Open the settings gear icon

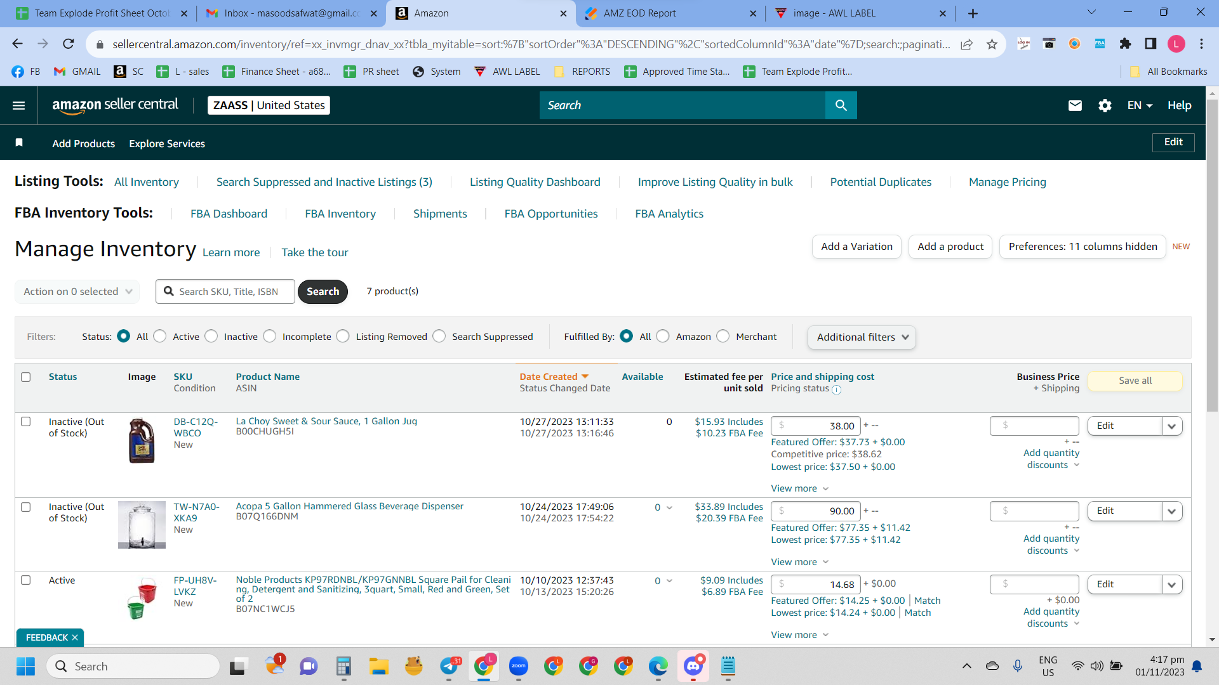click(1105, 105)
